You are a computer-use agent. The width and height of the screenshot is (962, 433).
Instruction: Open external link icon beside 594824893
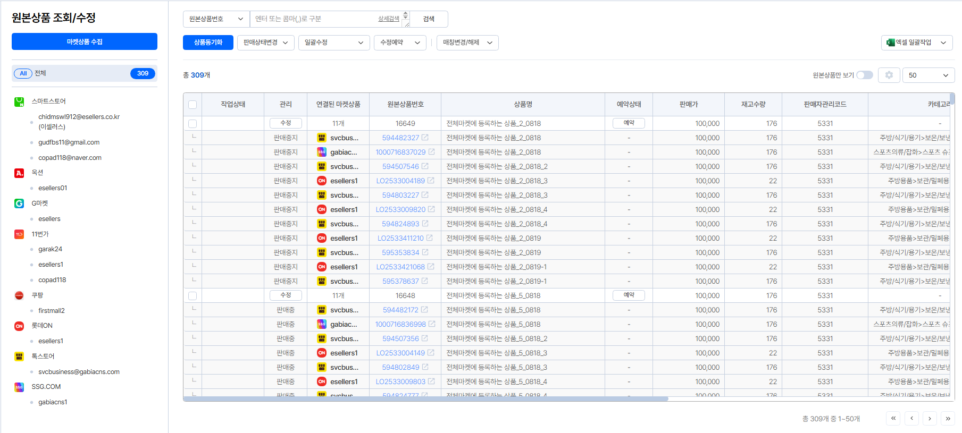[x=425, y=224]
